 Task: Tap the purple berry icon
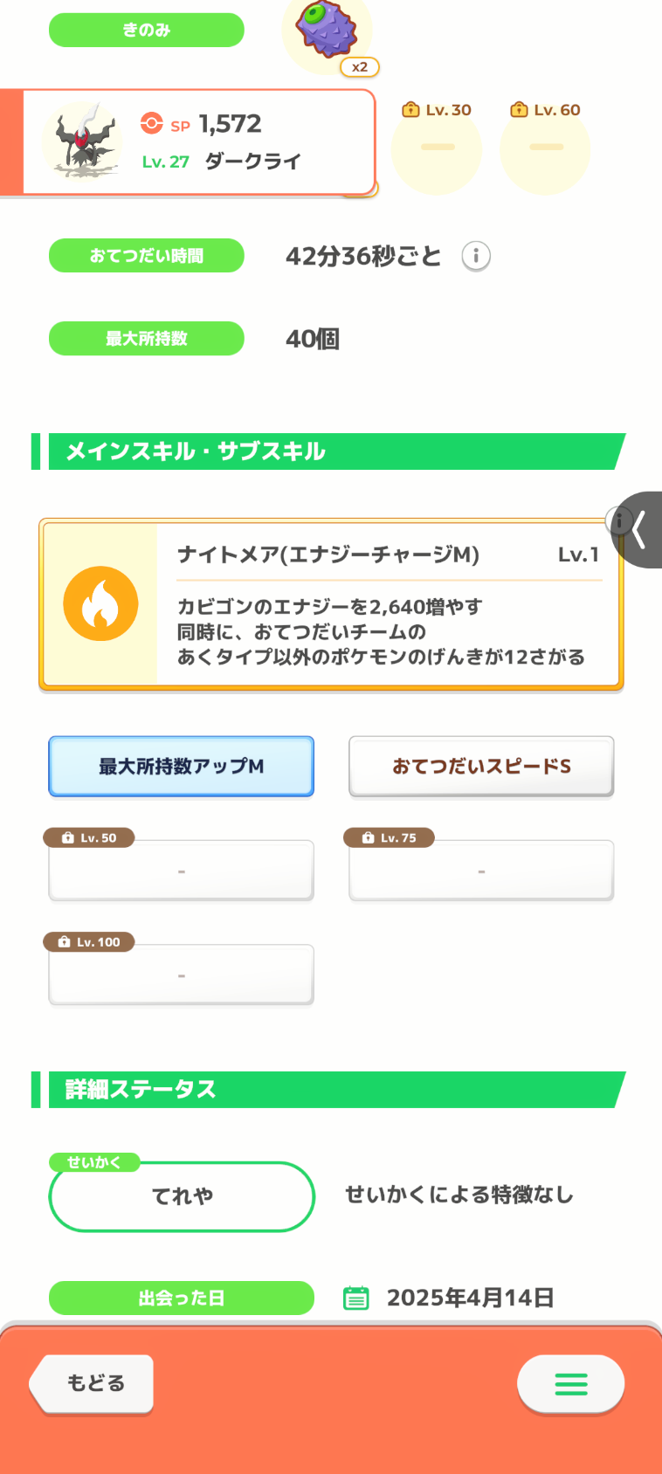pyautogui.click(x=326, y=29)
